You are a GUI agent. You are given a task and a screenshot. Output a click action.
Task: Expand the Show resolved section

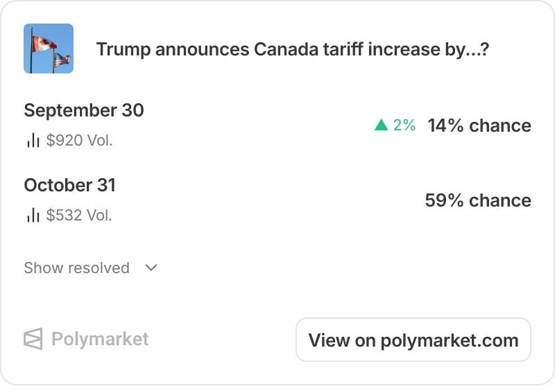coord(91,268)
